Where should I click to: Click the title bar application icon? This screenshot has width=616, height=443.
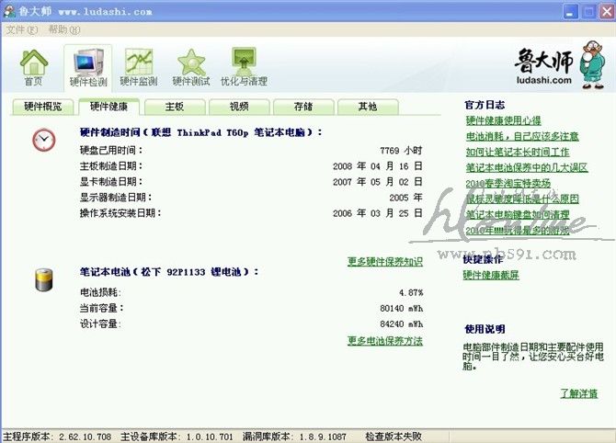click(8, 11)
